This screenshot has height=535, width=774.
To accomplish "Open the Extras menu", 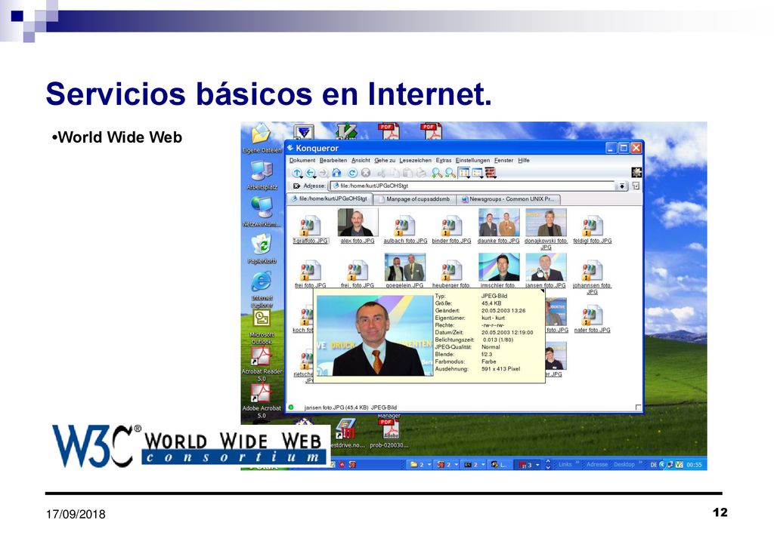I will tap(444, 160).
